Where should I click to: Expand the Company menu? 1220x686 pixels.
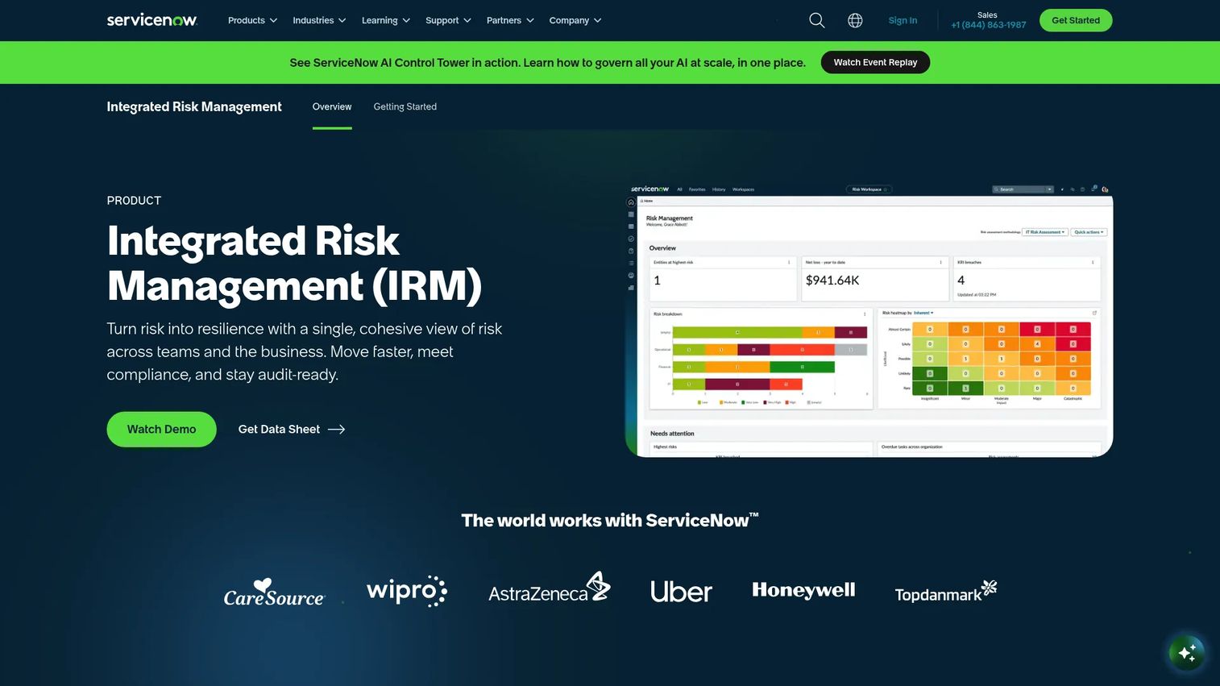click(575, 20)
